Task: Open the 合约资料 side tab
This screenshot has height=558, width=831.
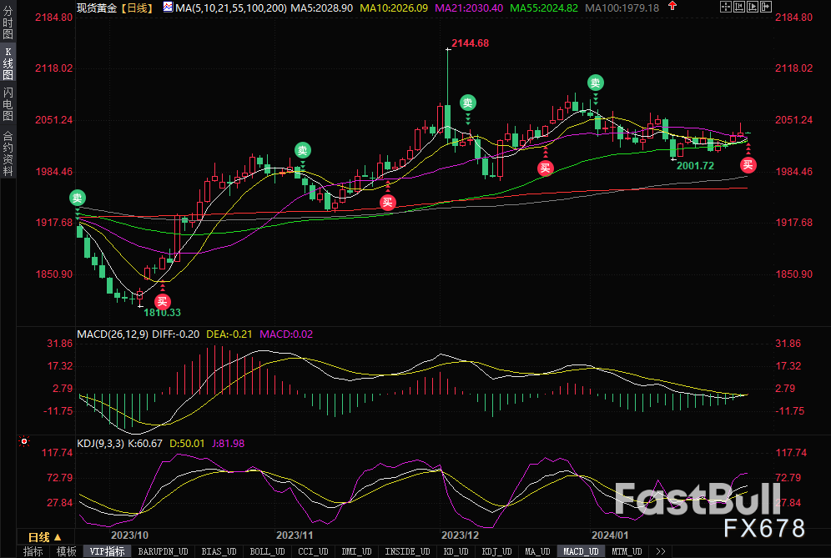Action: [x=8, y=152]
